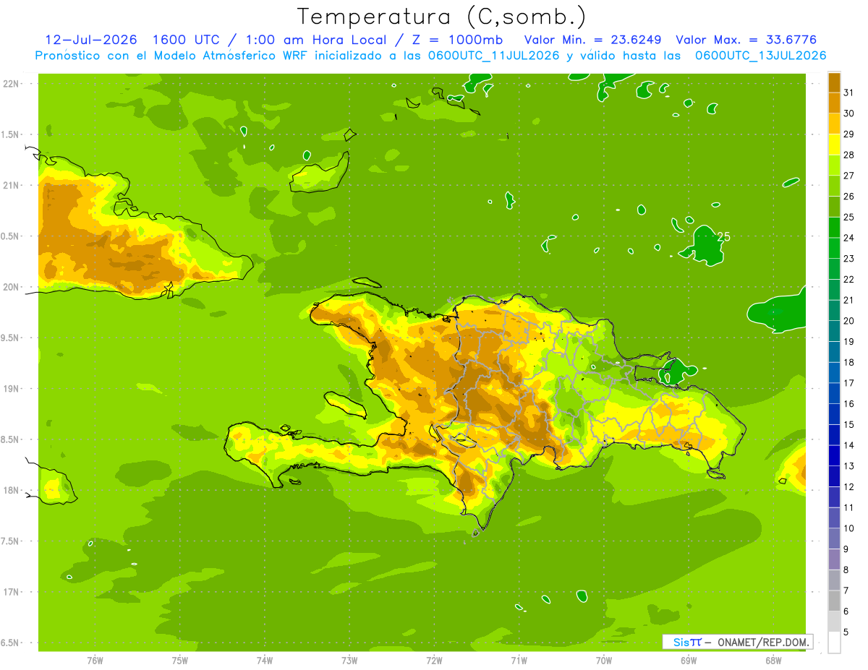This screenshot has height=670, width=868.
Task: Click the "72W" longitude label
Action: click(x=434, y=660)
